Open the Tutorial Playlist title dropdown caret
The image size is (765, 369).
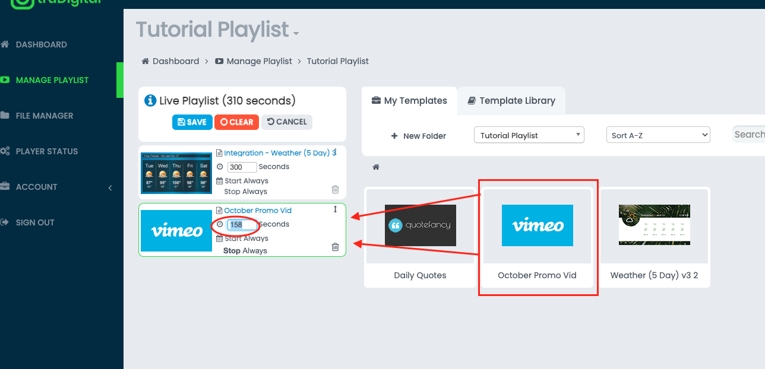click(x=296, y=33)
